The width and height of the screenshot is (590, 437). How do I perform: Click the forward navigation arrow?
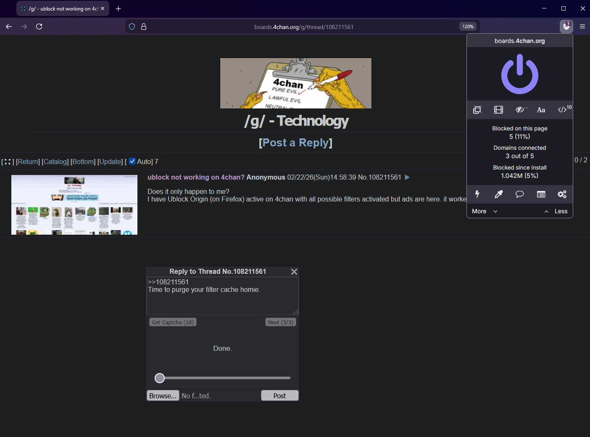24,26
